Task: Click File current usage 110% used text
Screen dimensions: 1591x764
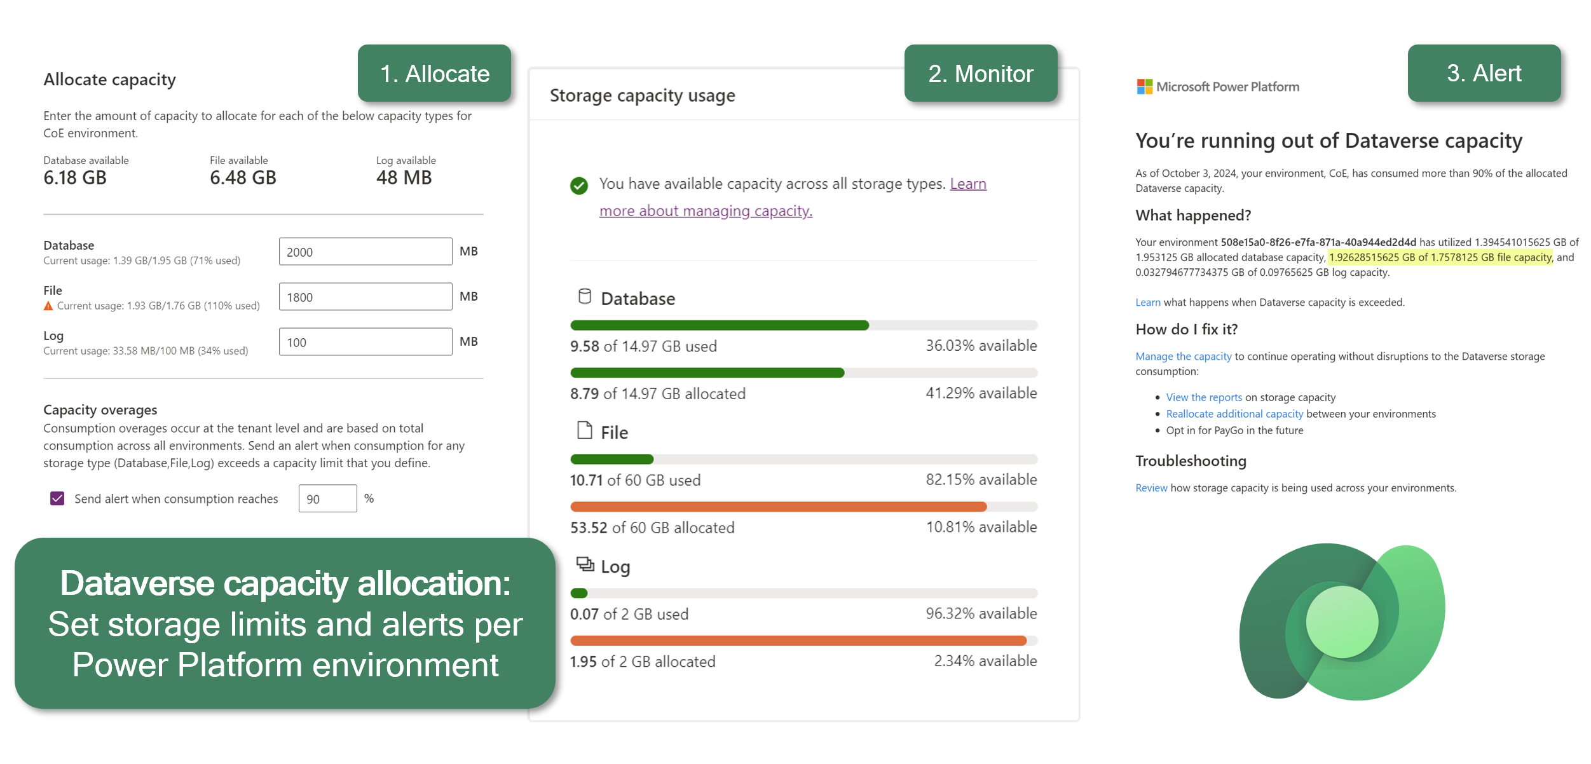Action: point(158,306)
